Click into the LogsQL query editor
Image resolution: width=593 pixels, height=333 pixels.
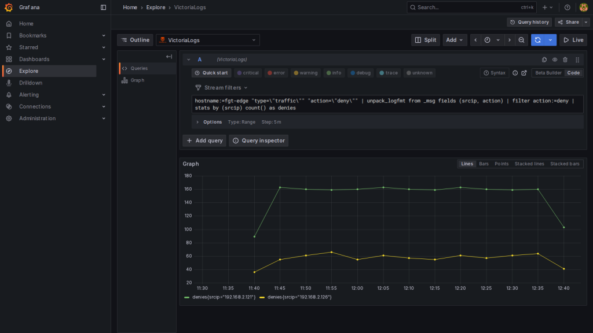pyautogui.click(x=387, y=104)
